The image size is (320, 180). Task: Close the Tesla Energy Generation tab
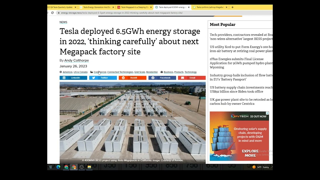coord(113,7)
